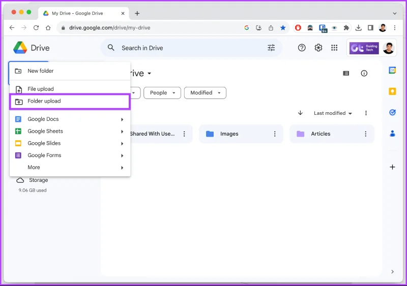The image size is (407, 286).
Task: Open more actions for Shared With Use folder
Action: pos(184,134)
